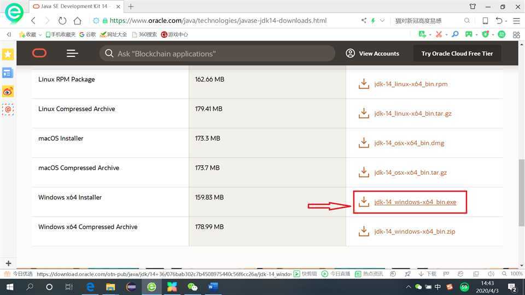Download jdk-14_windows-x64_bin.zip
Viewport: 525px width, 295px height.
coord(415,232)
